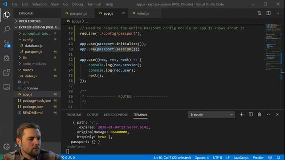Open README.md in explorer

37,112
